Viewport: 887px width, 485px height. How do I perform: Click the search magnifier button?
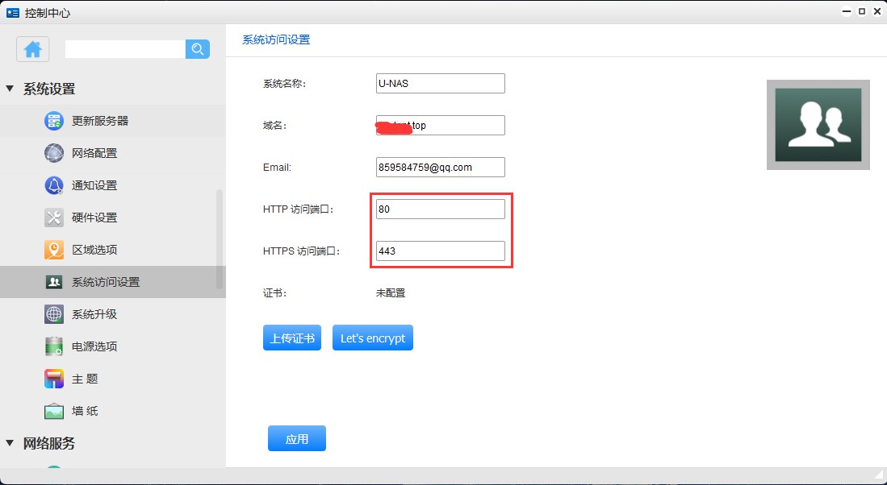pos(198,49)
